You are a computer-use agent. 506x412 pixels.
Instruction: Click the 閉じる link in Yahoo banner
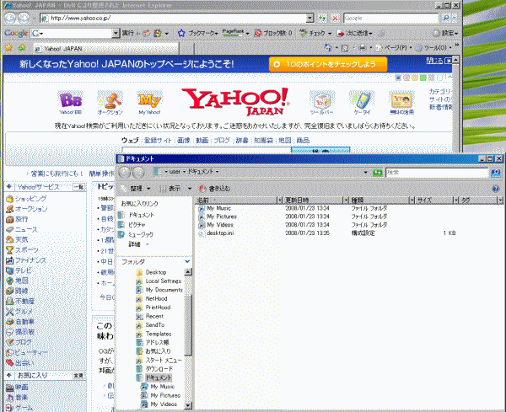(434, 61)
